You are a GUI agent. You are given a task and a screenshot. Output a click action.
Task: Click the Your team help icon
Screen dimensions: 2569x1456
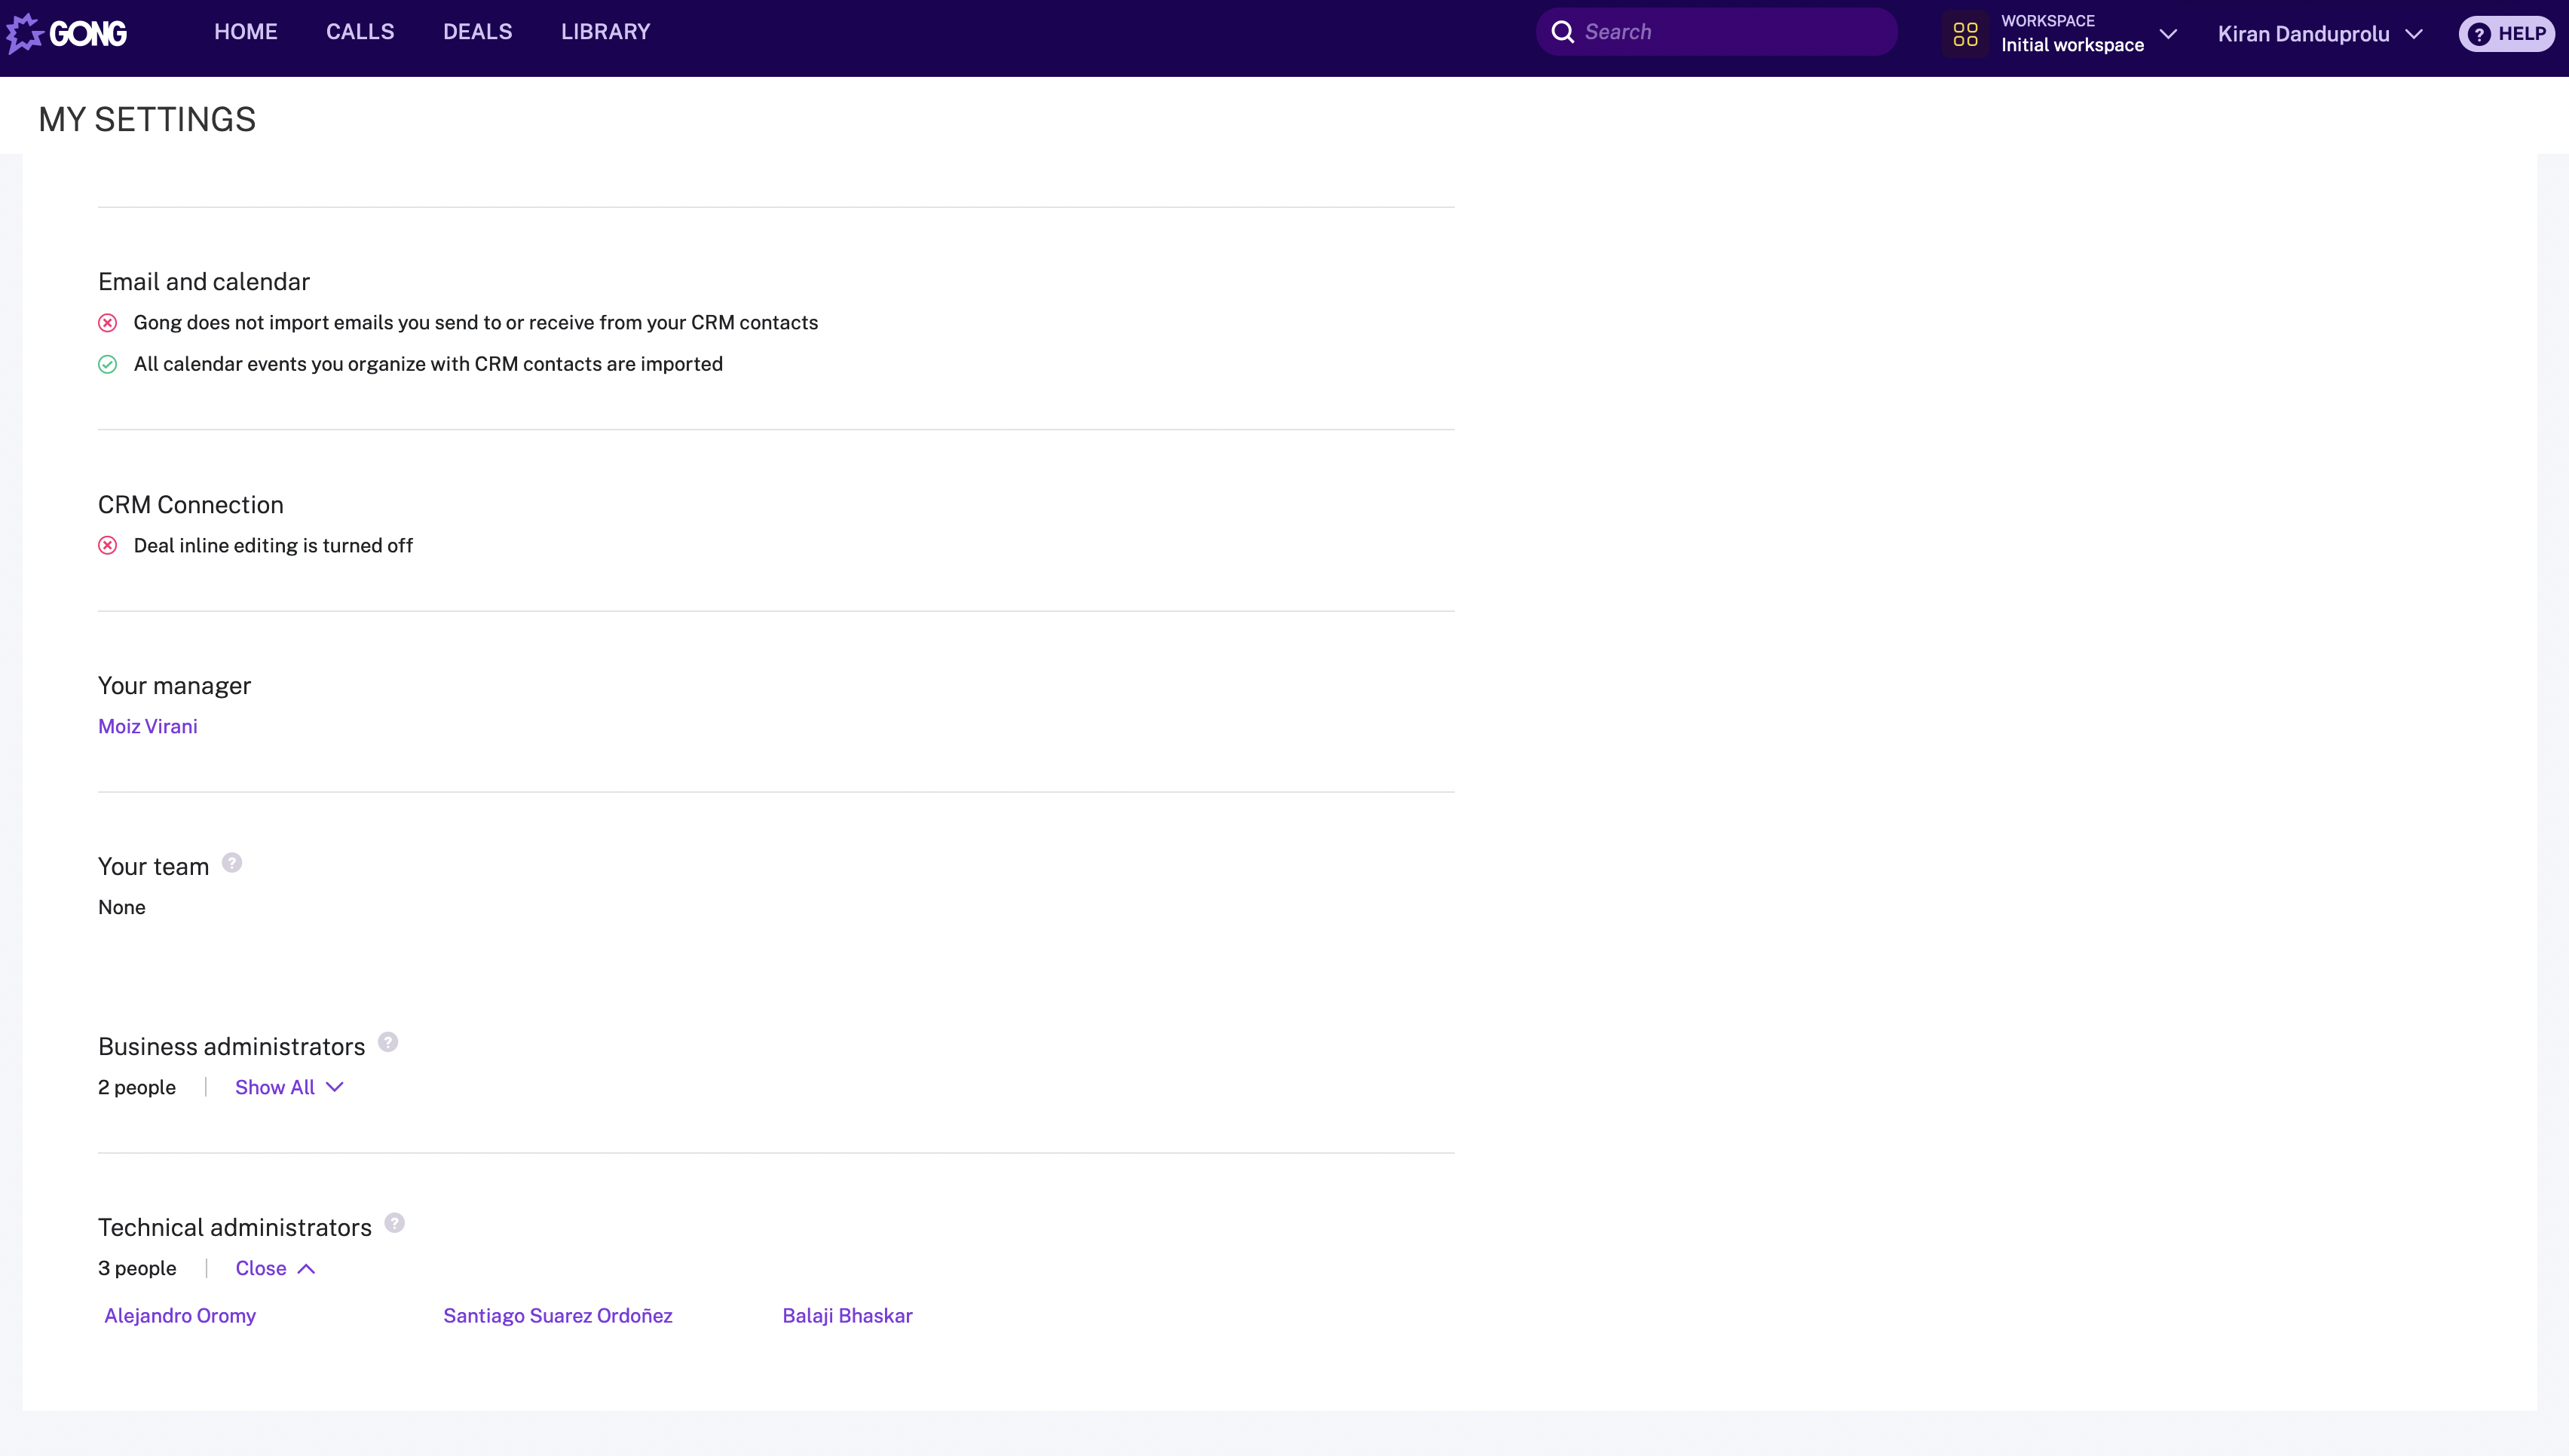pyautogui.click(x=232, y=863)
